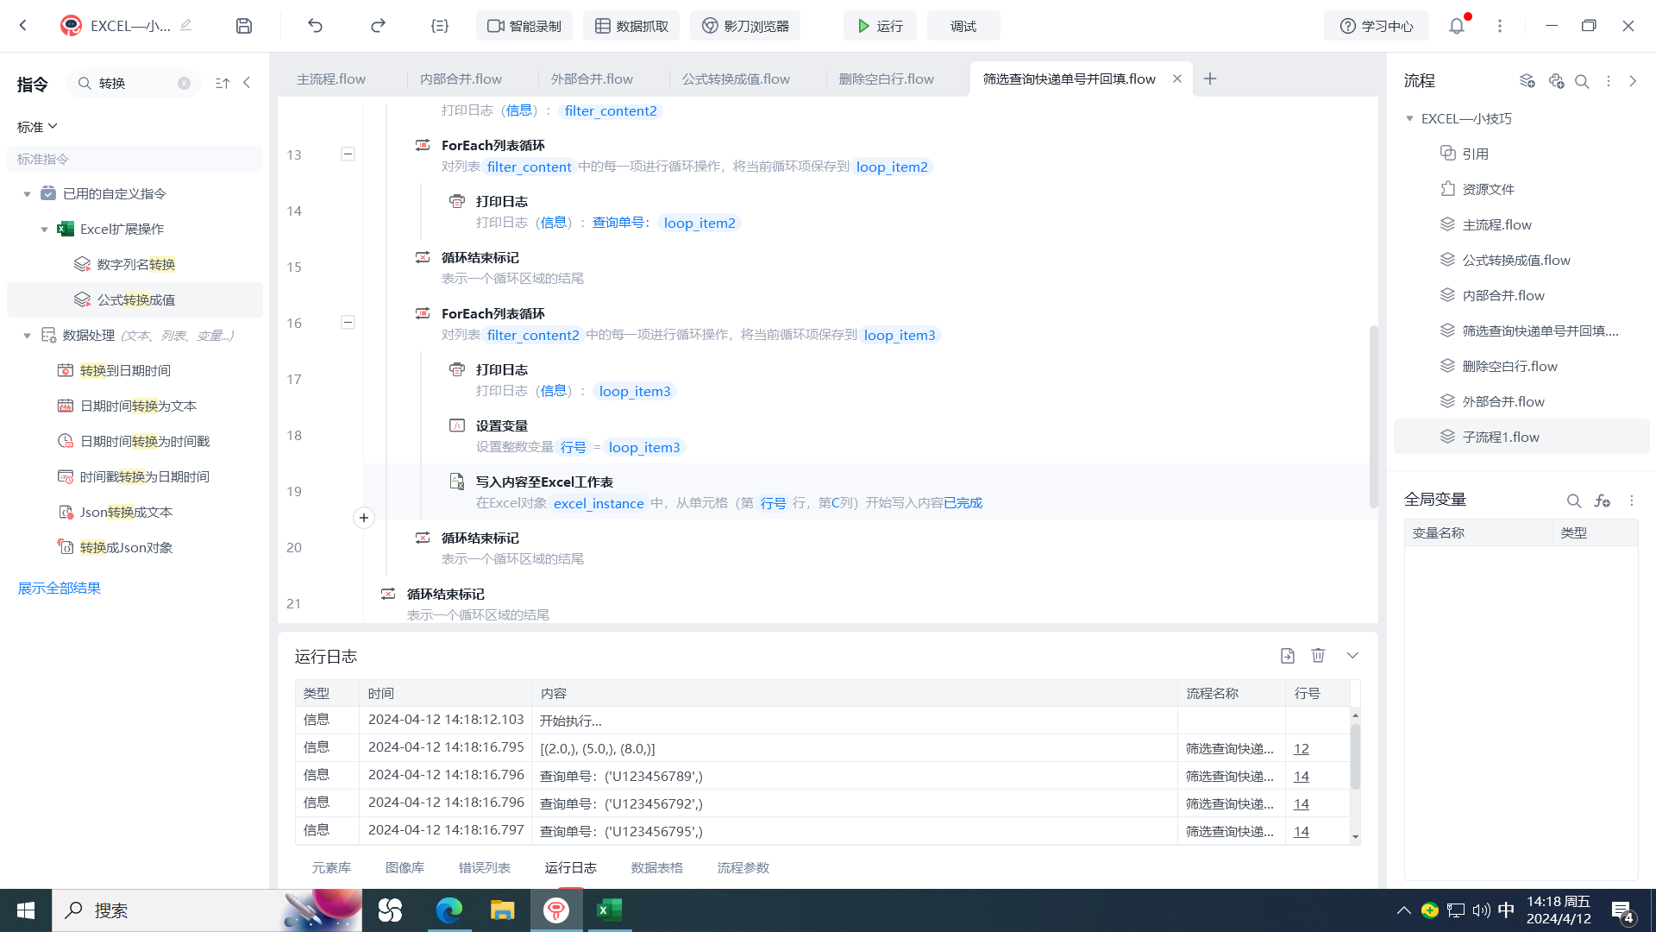Image resolution: width=1656 pixels, height=932 pixels.
Task: Click the 运行 button
Action: 880,26
